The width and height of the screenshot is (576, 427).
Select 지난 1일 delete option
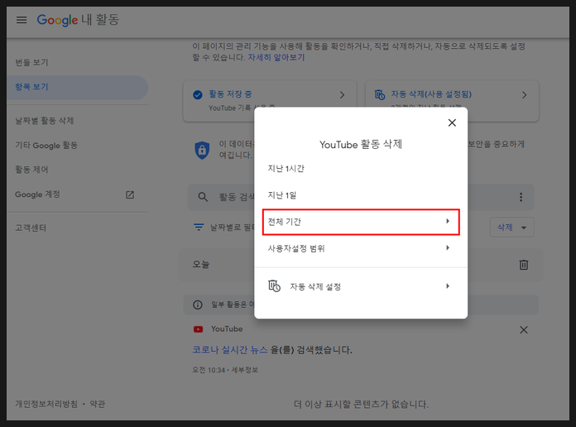click(361, 195)
